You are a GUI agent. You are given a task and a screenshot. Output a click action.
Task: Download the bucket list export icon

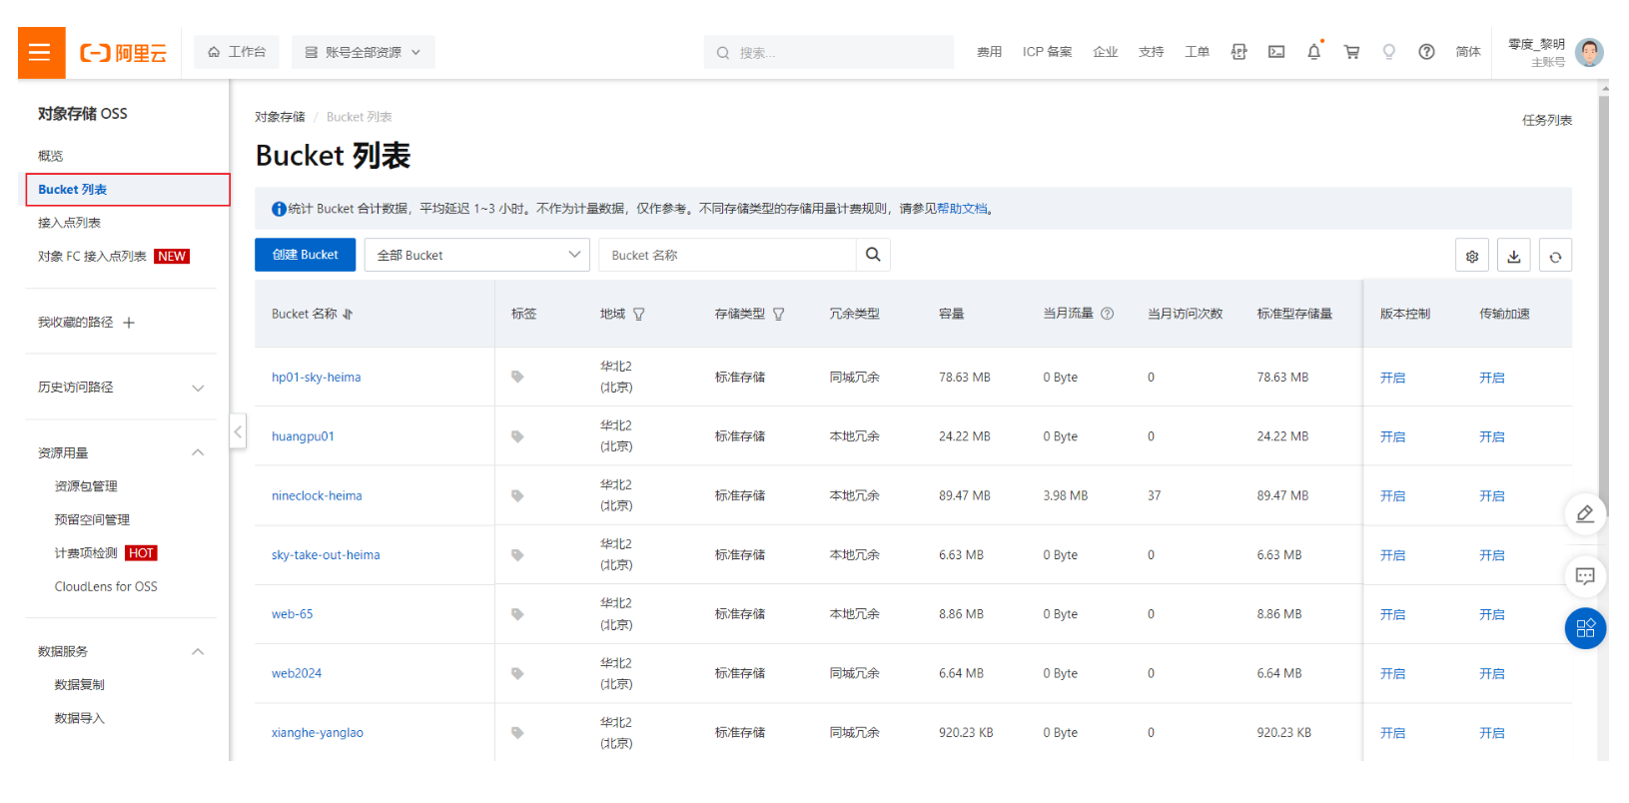coord(1514,256)
